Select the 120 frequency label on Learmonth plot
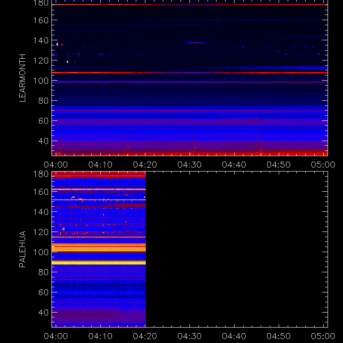This screenshot has height=343, width=343. (x=41, y=60)
